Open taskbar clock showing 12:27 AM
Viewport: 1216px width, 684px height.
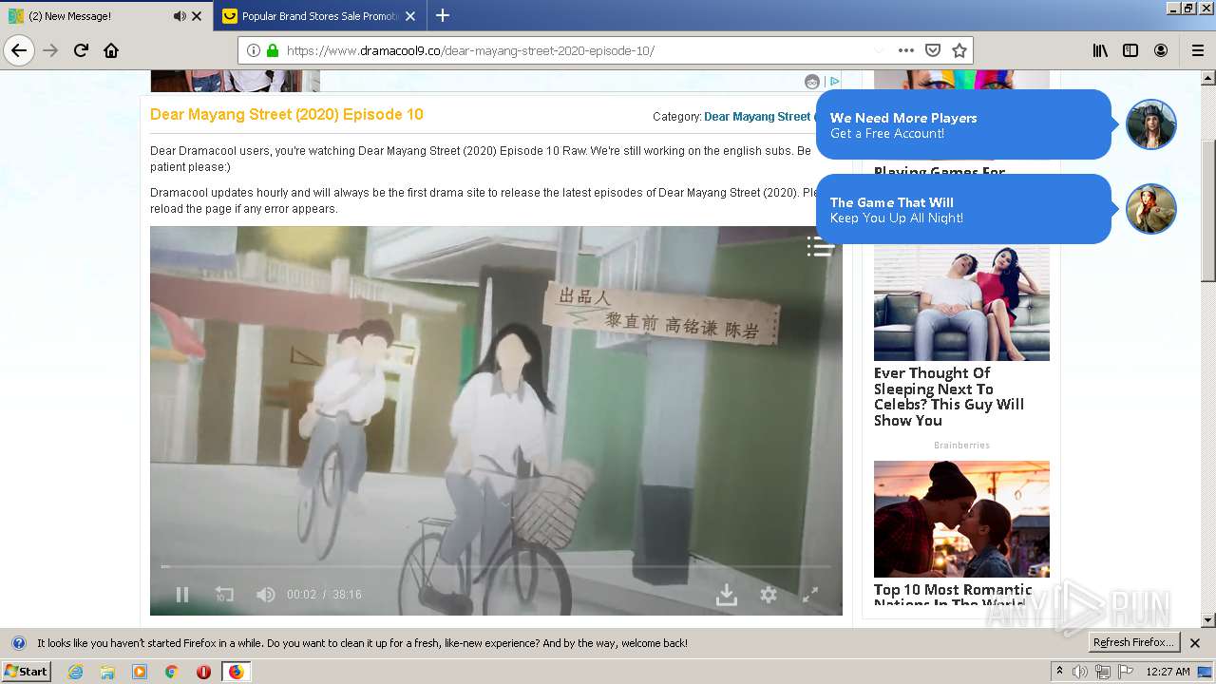[x=1168, y=672]
